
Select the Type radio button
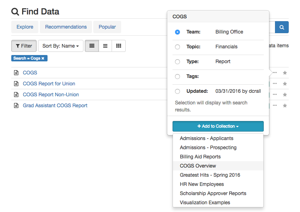click(x=177, y=61)
